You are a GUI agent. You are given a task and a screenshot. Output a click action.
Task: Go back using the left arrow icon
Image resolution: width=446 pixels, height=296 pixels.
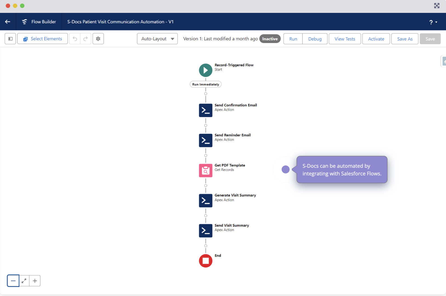[8, 22]
